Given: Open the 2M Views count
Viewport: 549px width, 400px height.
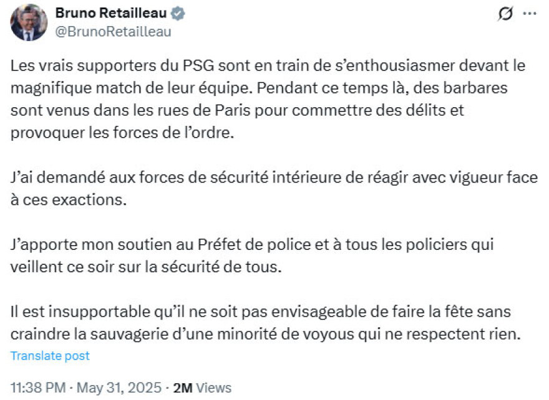Looking at the screenshot, I should click(x=202, y=388).
